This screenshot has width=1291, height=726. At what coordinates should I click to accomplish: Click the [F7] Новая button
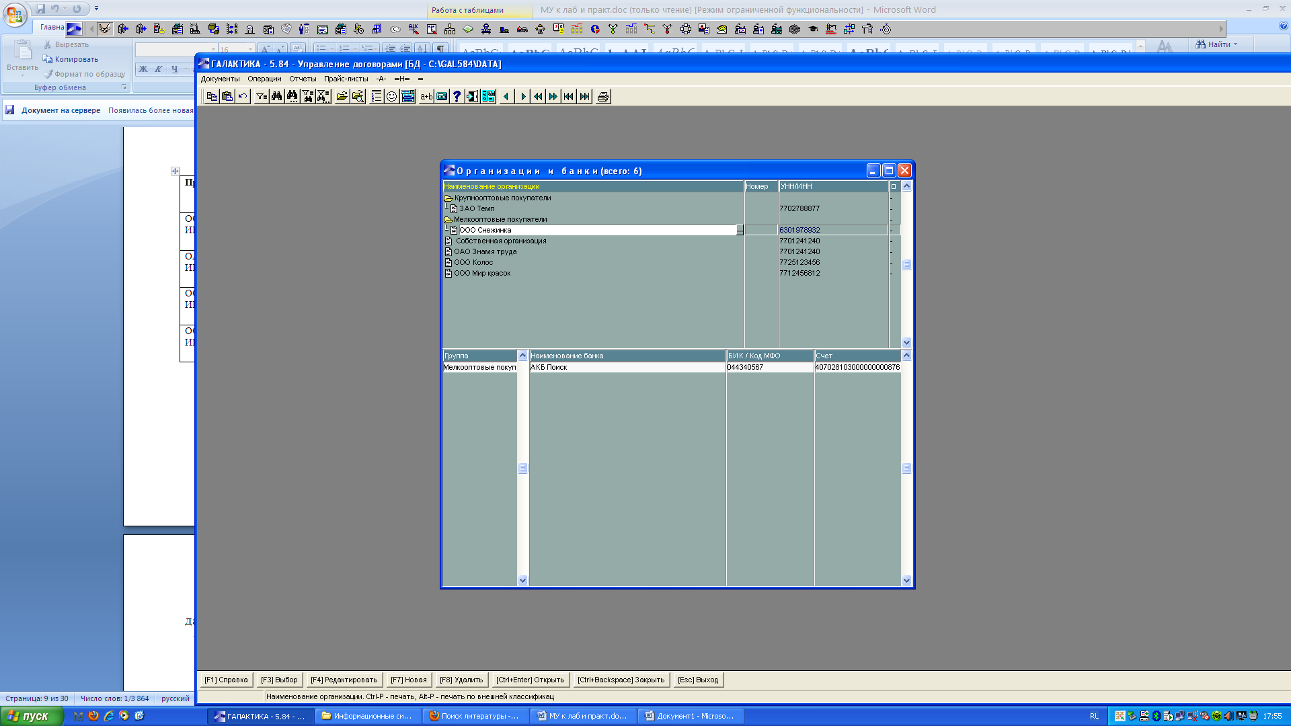[409, 680]
